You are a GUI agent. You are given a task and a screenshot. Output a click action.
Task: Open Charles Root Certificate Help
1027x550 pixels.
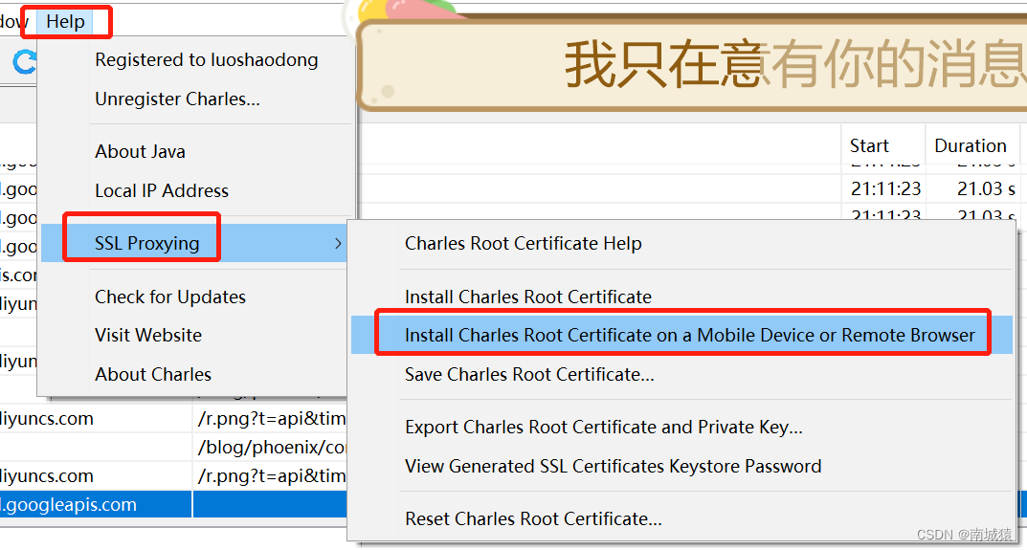[524, 243]
